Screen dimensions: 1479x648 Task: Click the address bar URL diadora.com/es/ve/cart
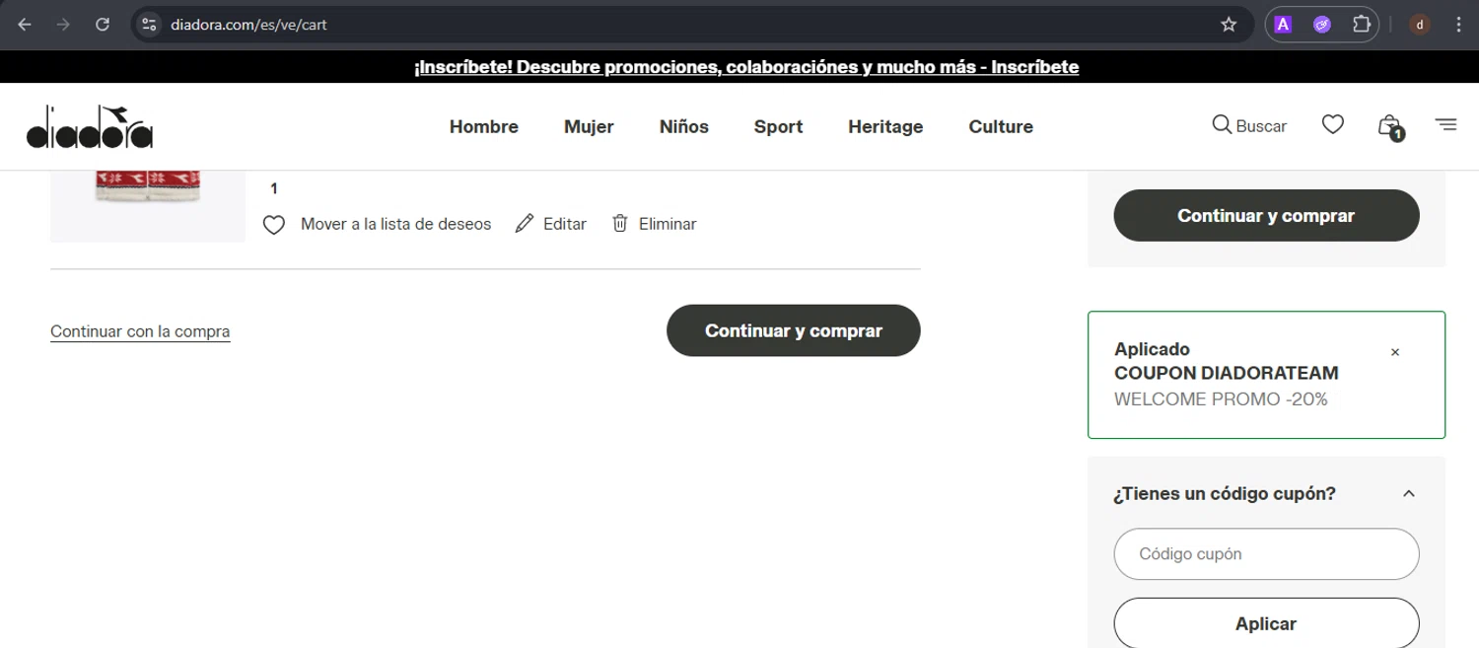248,25
